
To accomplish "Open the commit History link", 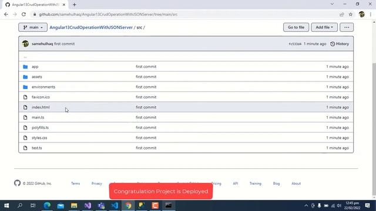I will tap(340, 44).
